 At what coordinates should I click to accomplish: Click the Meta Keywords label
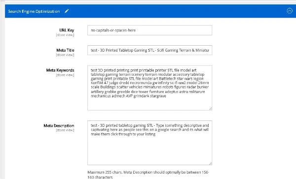pos(60,70)
